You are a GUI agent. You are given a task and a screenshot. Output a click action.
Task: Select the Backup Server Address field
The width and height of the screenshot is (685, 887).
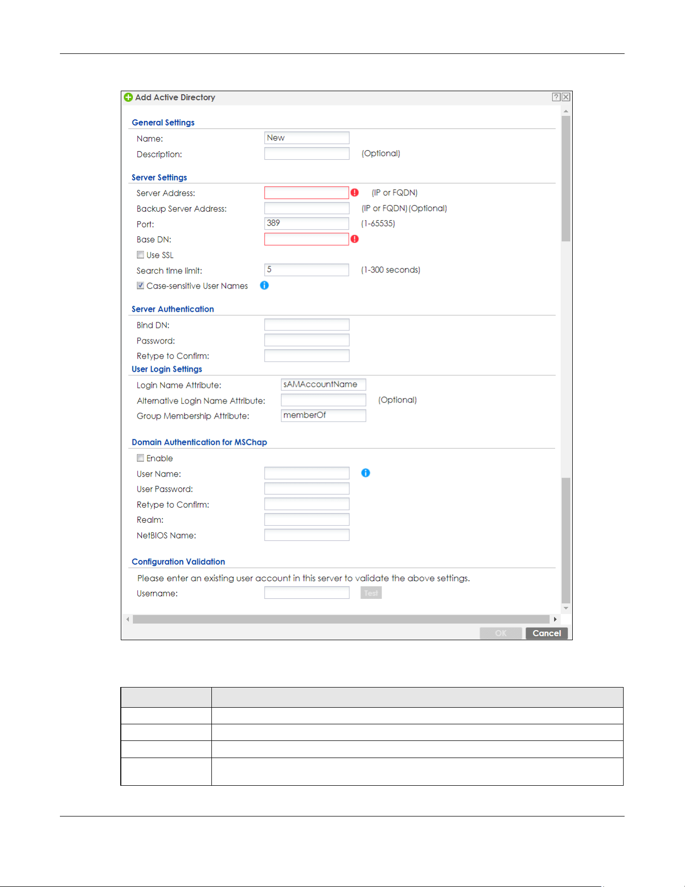click(x=307, y=208)
